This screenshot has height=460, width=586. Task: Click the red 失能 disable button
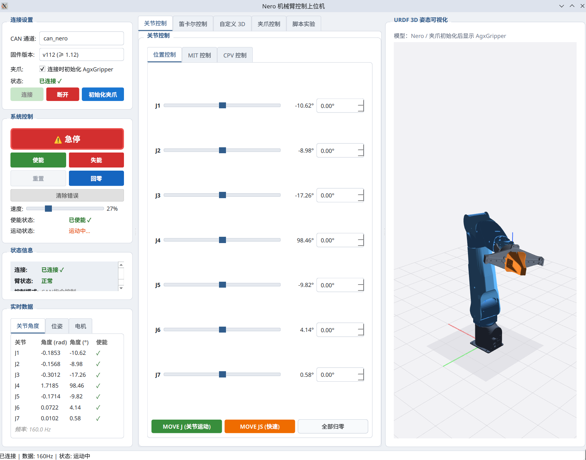point(96,160)
